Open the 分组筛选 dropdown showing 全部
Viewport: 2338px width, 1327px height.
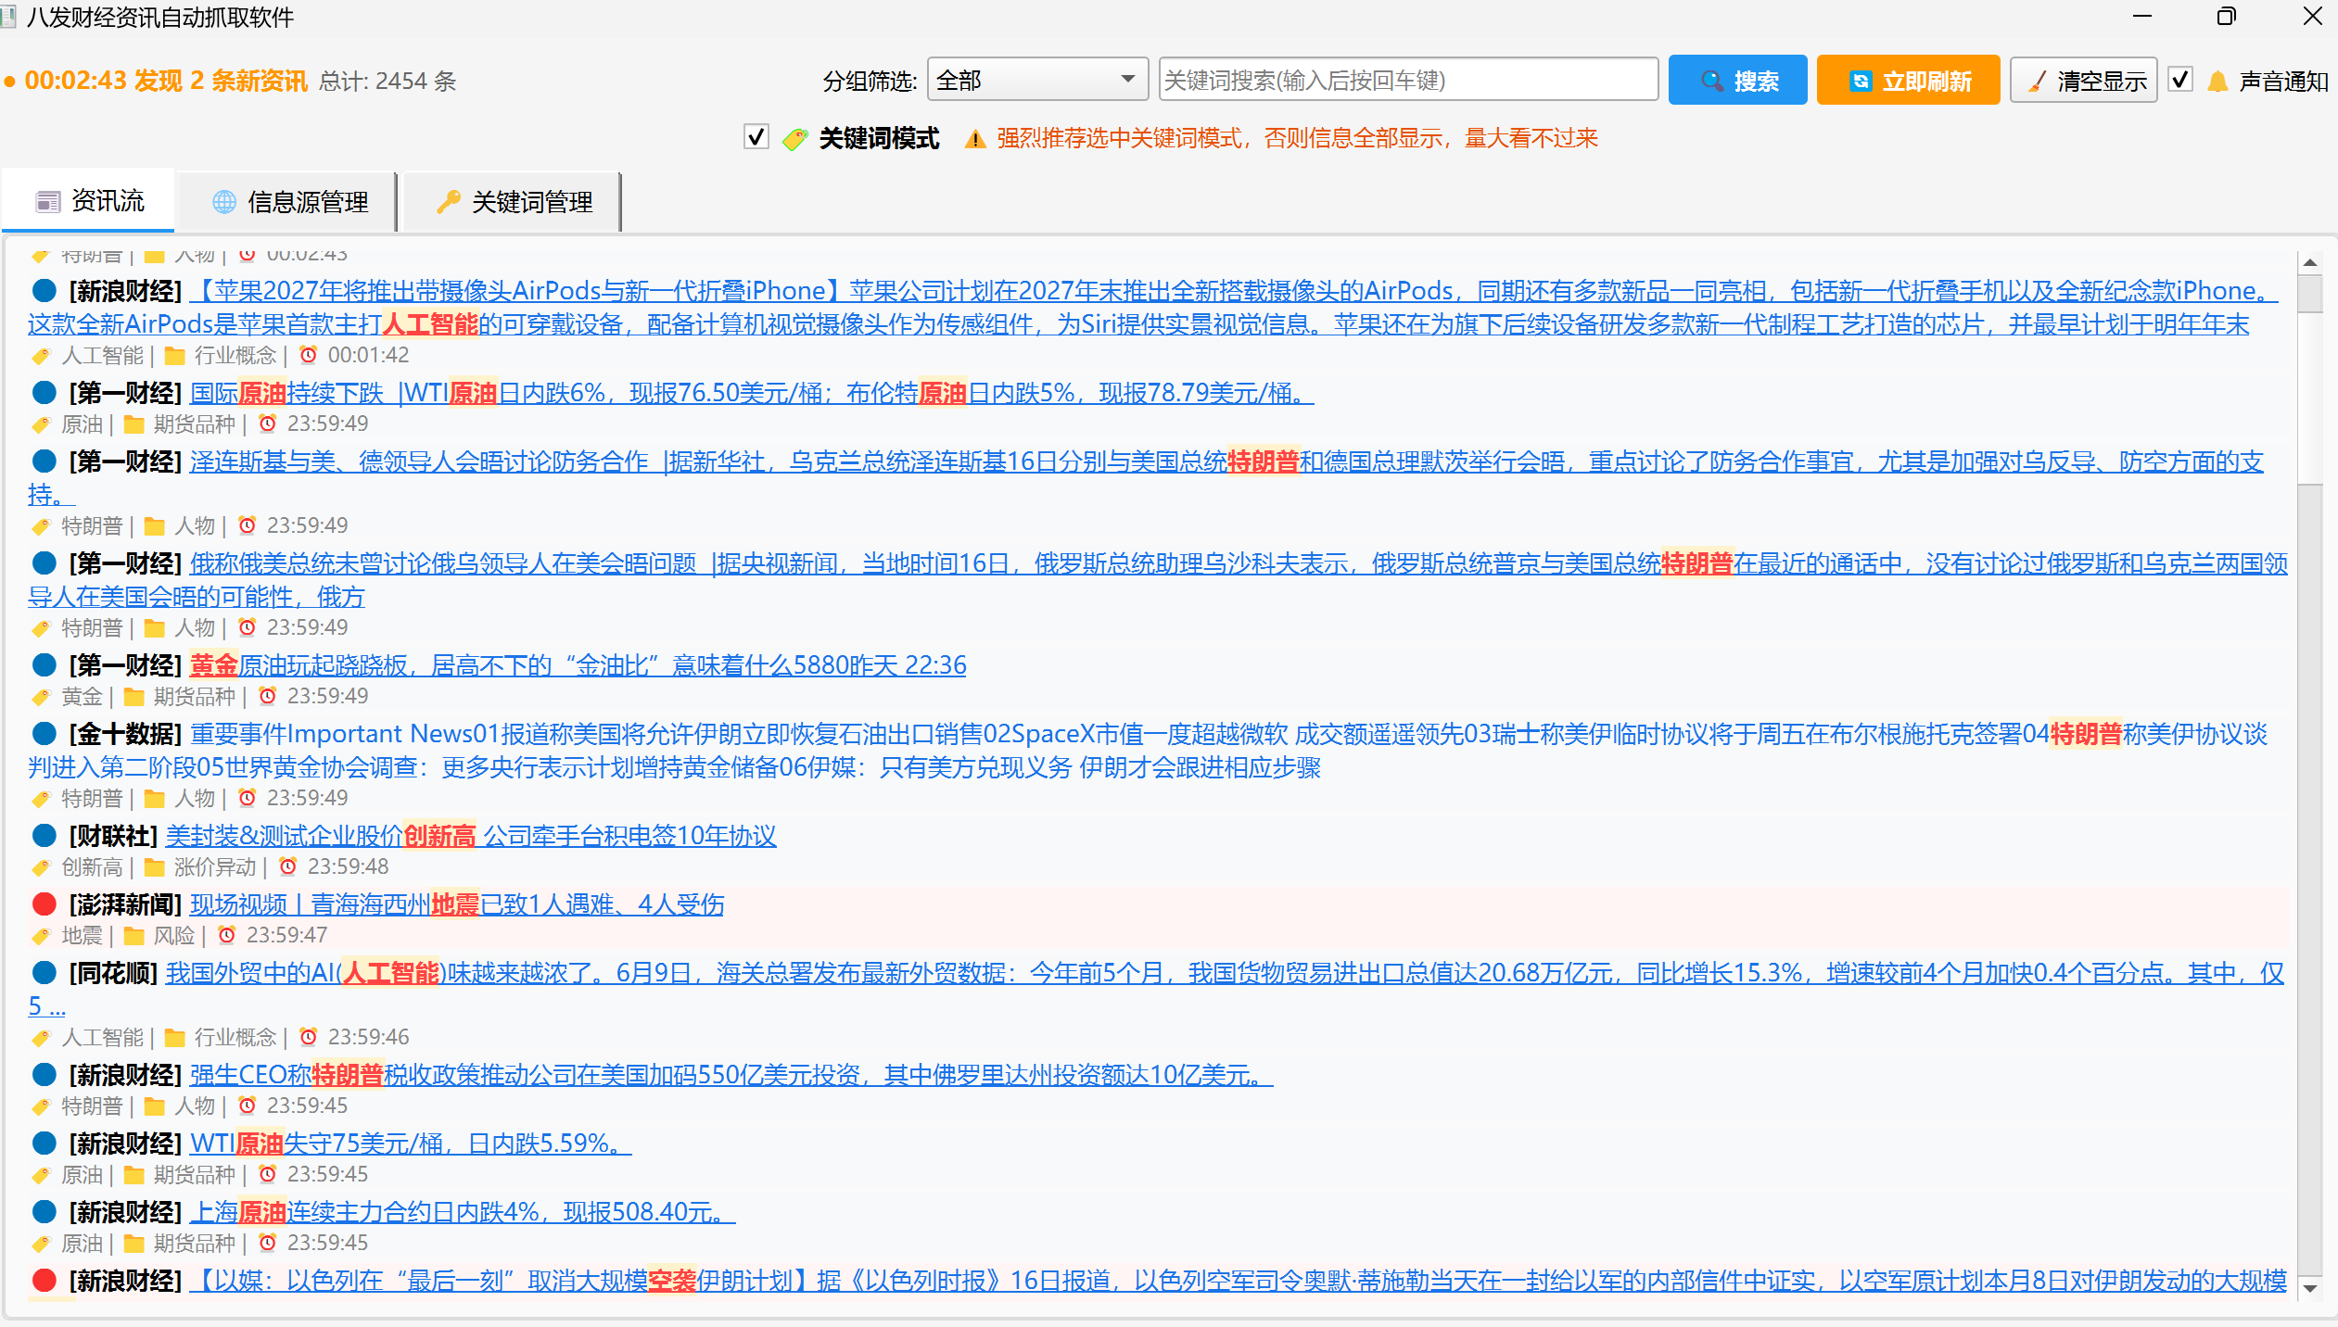(1037, 80)
